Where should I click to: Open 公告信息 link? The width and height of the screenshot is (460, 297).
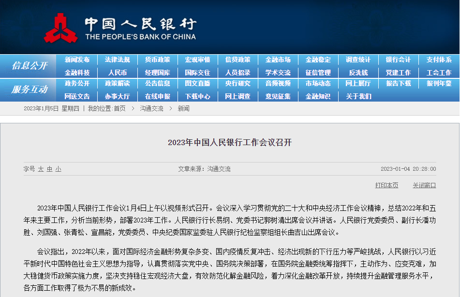(158, 83)
